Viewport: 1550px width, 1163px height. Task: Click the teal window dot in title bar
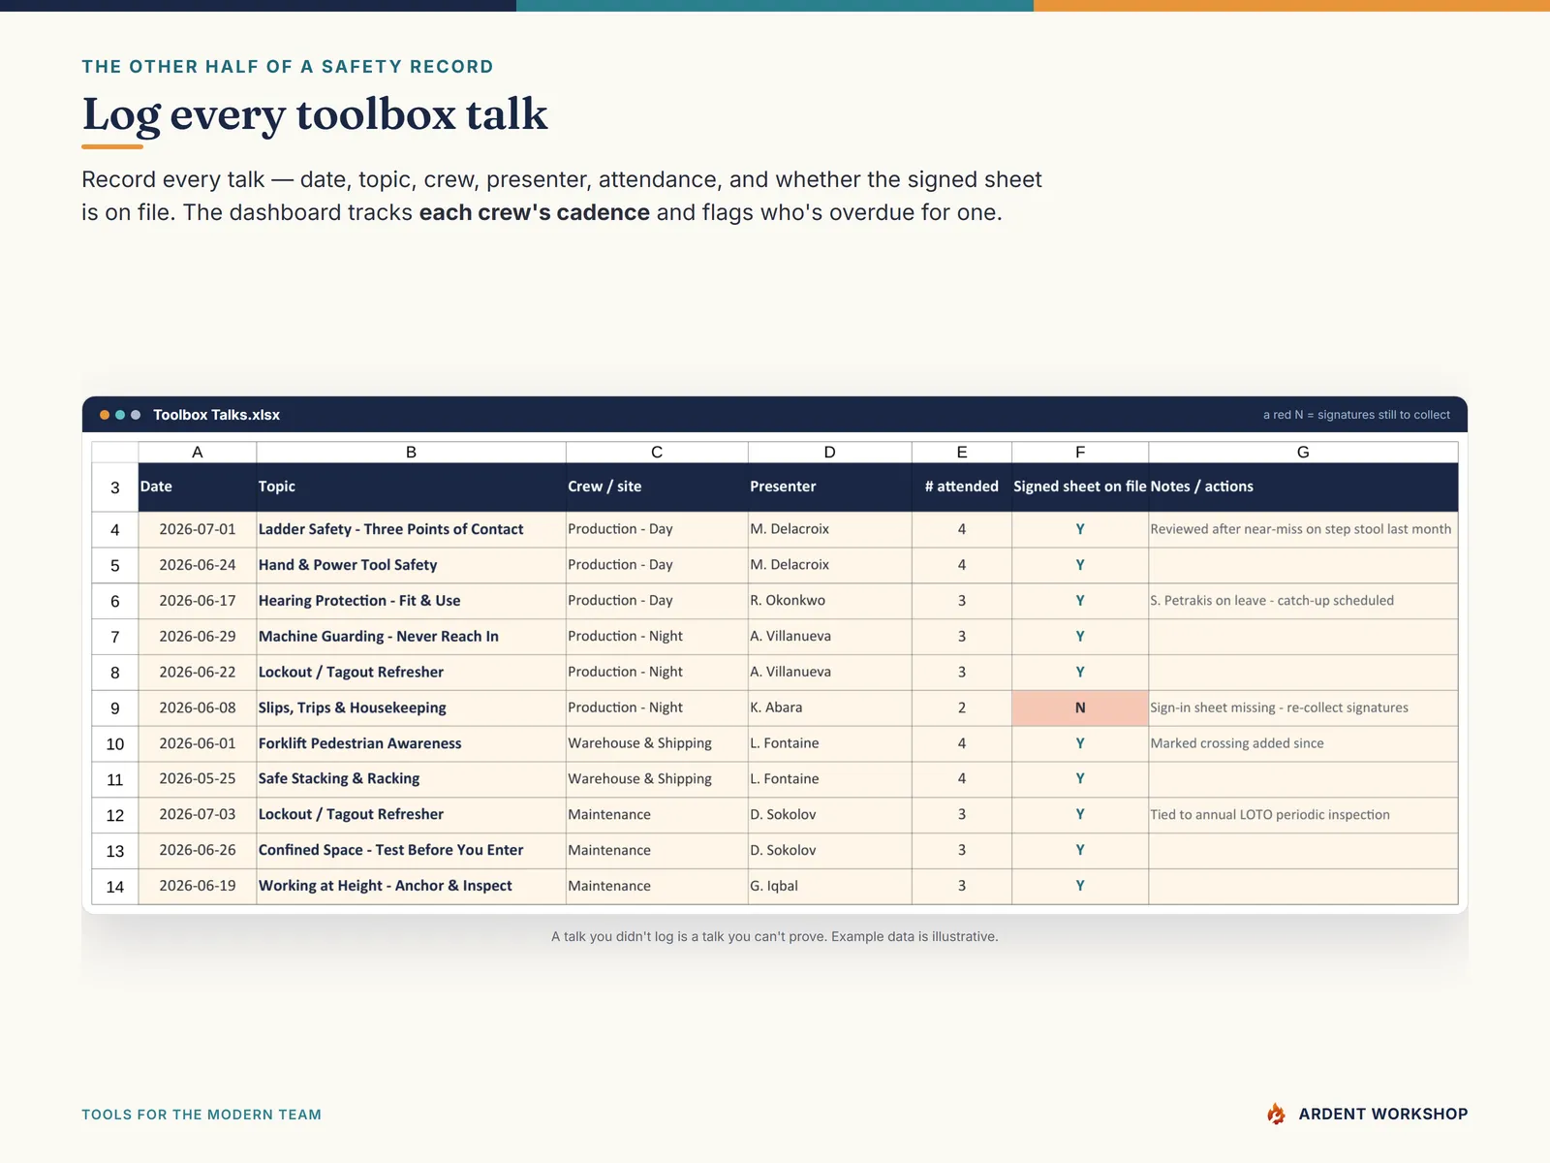(x=120, y=415)
